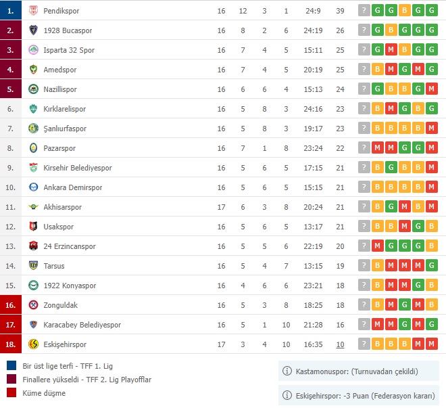Click the info icon beside Eskişehirspor note
Image resolution: width=446 pixels, height=408 pixels.
(x=288, y=394)
